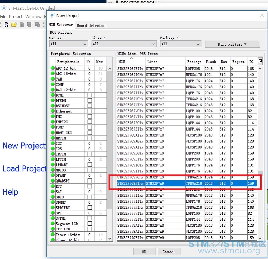Screen dimensions: 268x259
Task: Tick the DSIHOST checkbox
Action: click(x=90, y=106)
